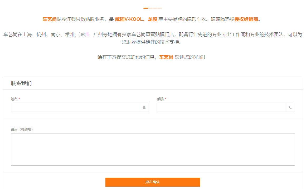Click into the 手机 phone number field
The image size is (306, 189).
221,107
